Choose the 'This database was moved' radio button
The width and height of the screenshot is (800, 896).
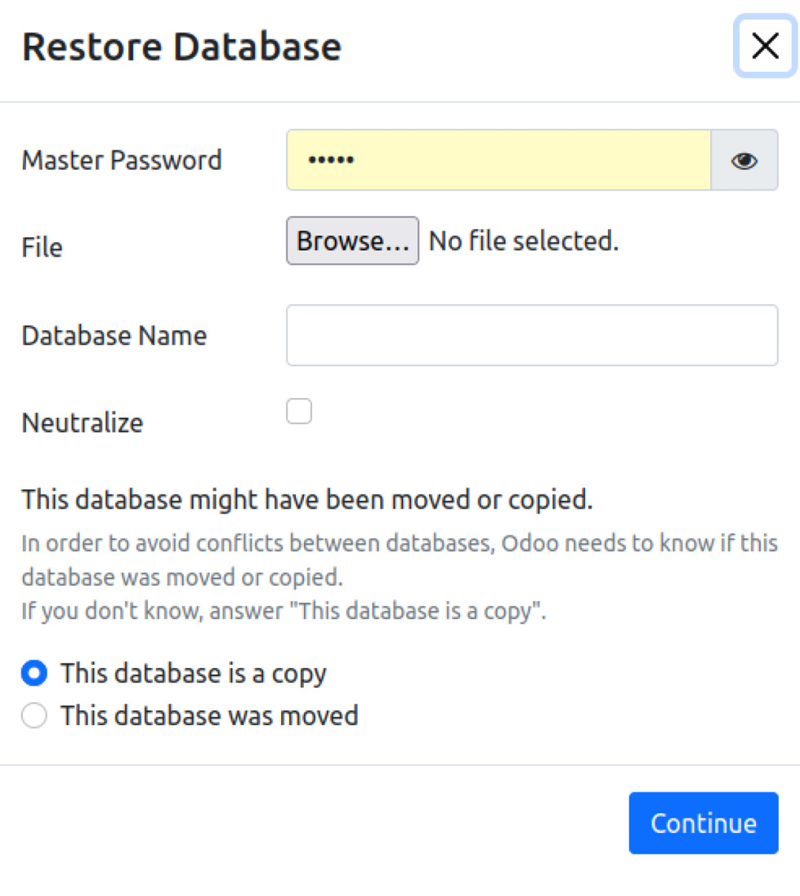(x=34, y=715)
